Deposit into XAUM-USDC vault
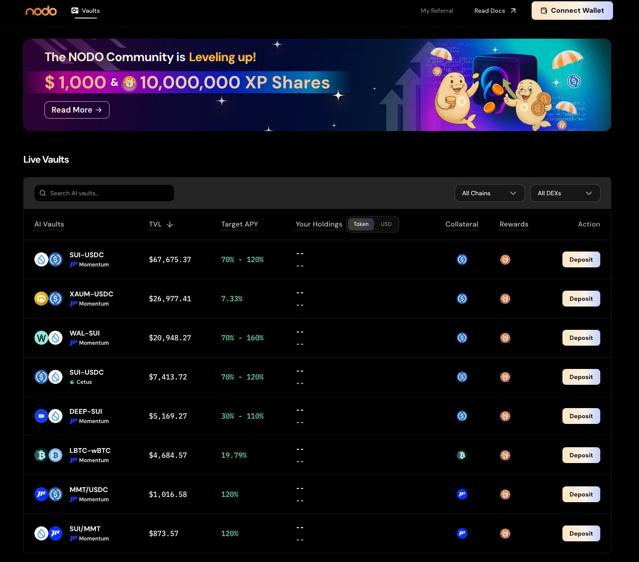 coord(581,299)
